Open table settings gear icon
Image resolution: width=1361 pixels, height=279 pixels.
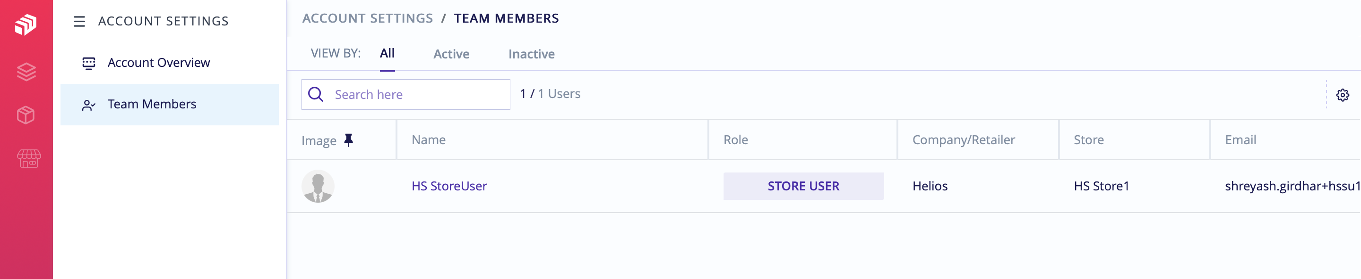tap(1343, 95)
